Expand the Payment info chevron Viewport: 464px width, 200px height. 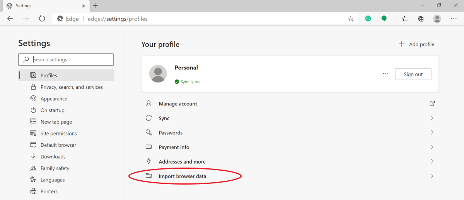tap(432, 147)
